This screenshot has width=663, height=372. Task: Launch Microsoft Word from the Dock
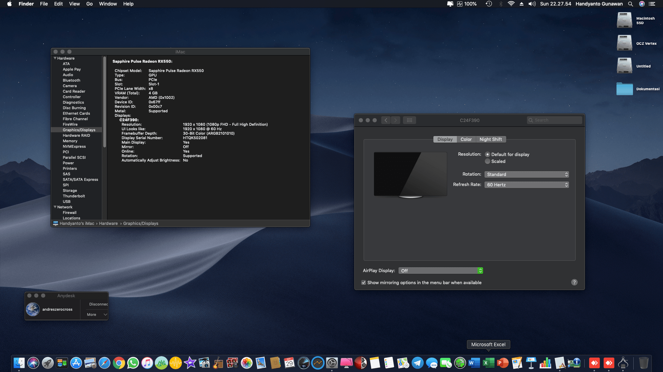tap(474, 363)
